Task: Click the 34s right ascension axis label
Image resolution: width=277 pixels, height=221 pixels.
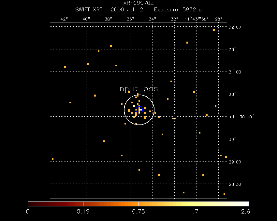Action: pyautogui.click(x=153, y=19)
